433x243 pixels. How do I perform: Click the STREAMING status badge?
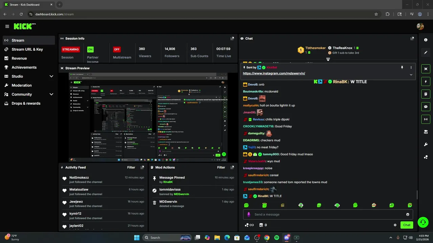(71, 49)
